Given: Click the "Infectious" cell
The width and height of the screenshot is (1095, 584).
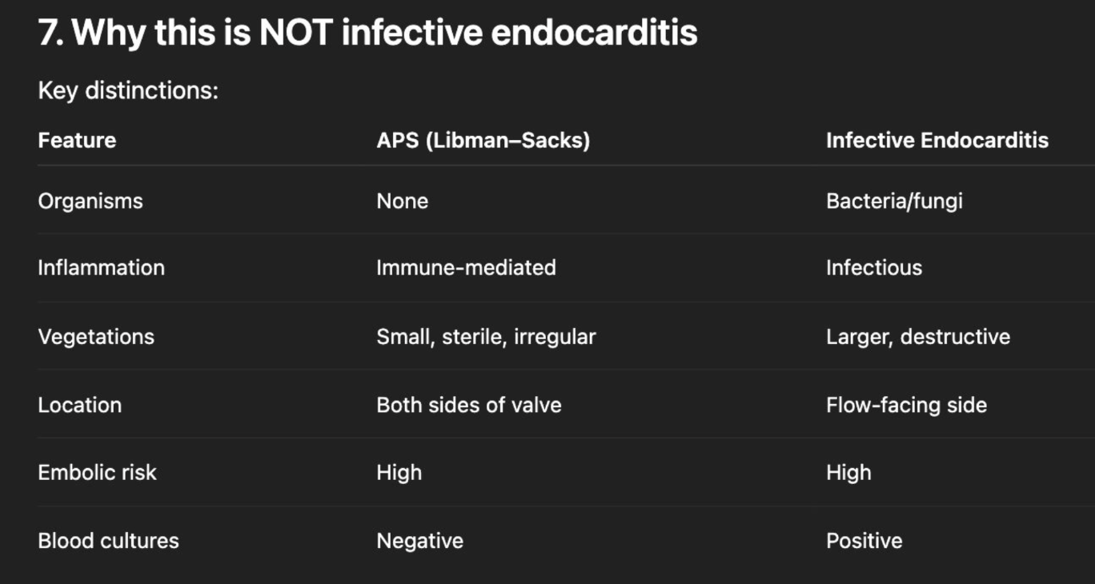Looking at the screenshot, I should tap(873, 268).
